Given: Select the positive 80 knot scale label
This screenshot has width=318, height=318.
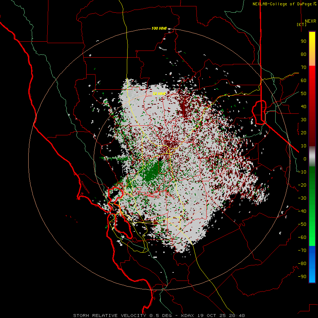Looking at the screenshot, I should 304,54.
